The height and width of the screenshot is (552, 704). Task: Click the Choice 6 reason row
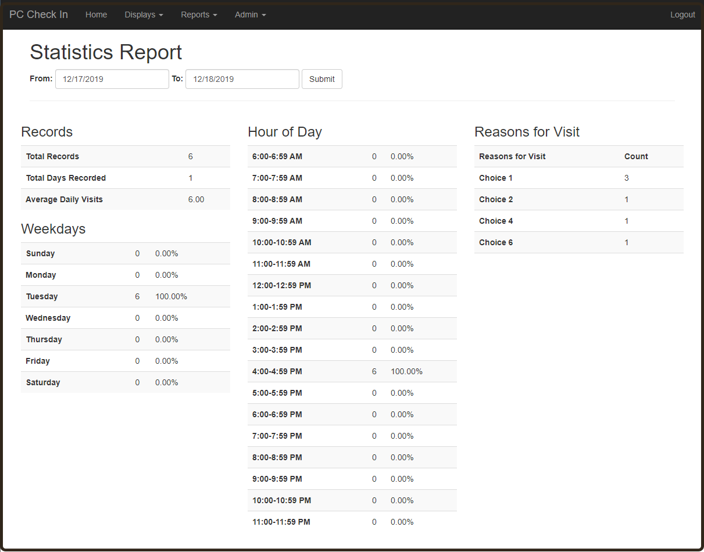[578, 242]
